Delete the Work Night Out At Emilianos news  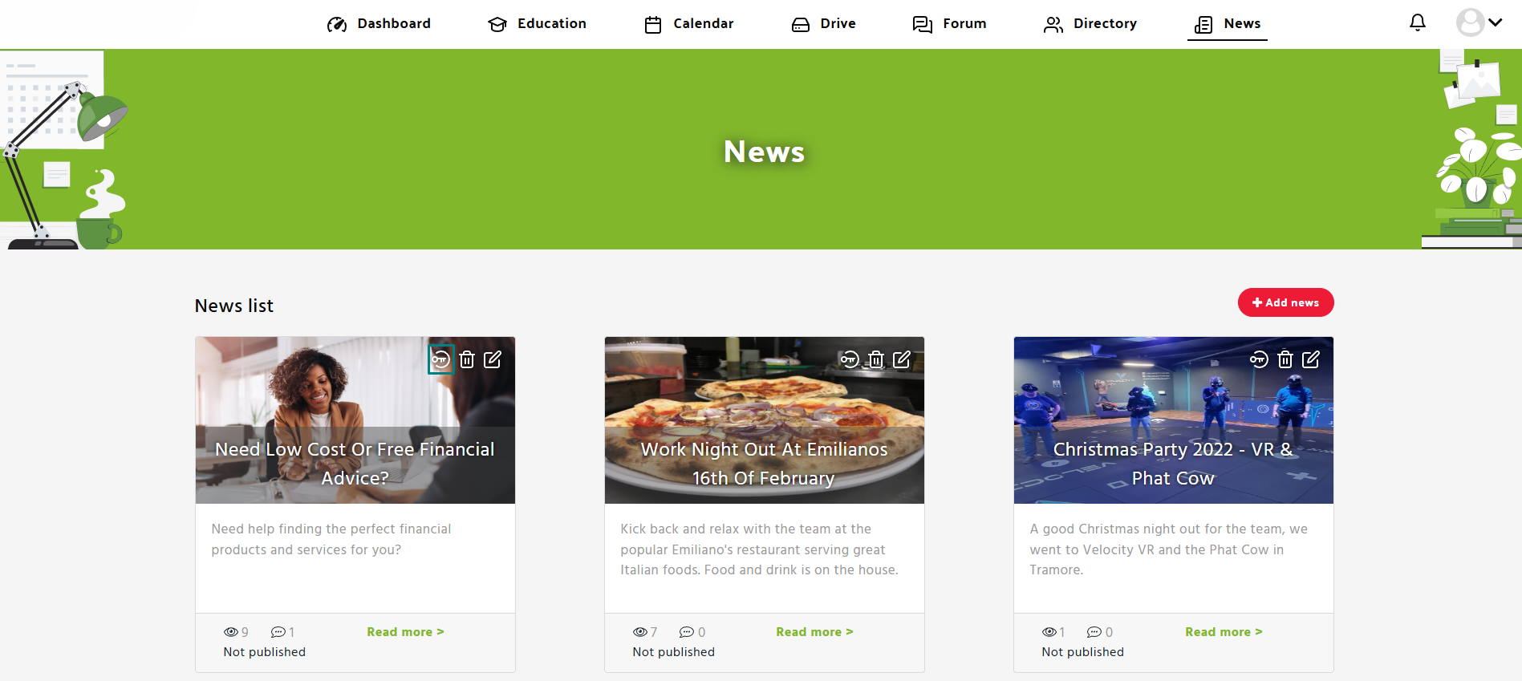[x=876, y=359]
